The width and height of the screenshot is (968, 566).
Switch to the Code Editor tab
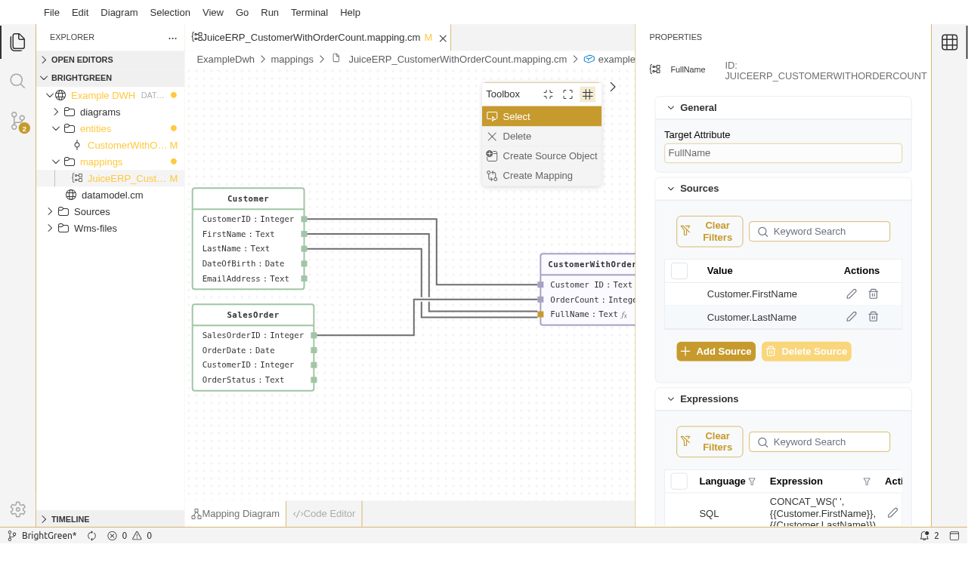pyautogui.click(x=324, y=514)
